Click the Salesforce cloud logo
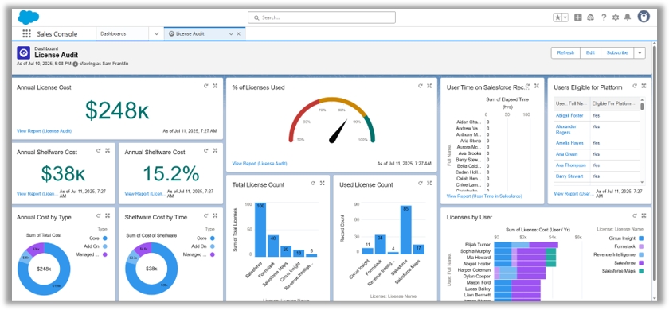 29,17
